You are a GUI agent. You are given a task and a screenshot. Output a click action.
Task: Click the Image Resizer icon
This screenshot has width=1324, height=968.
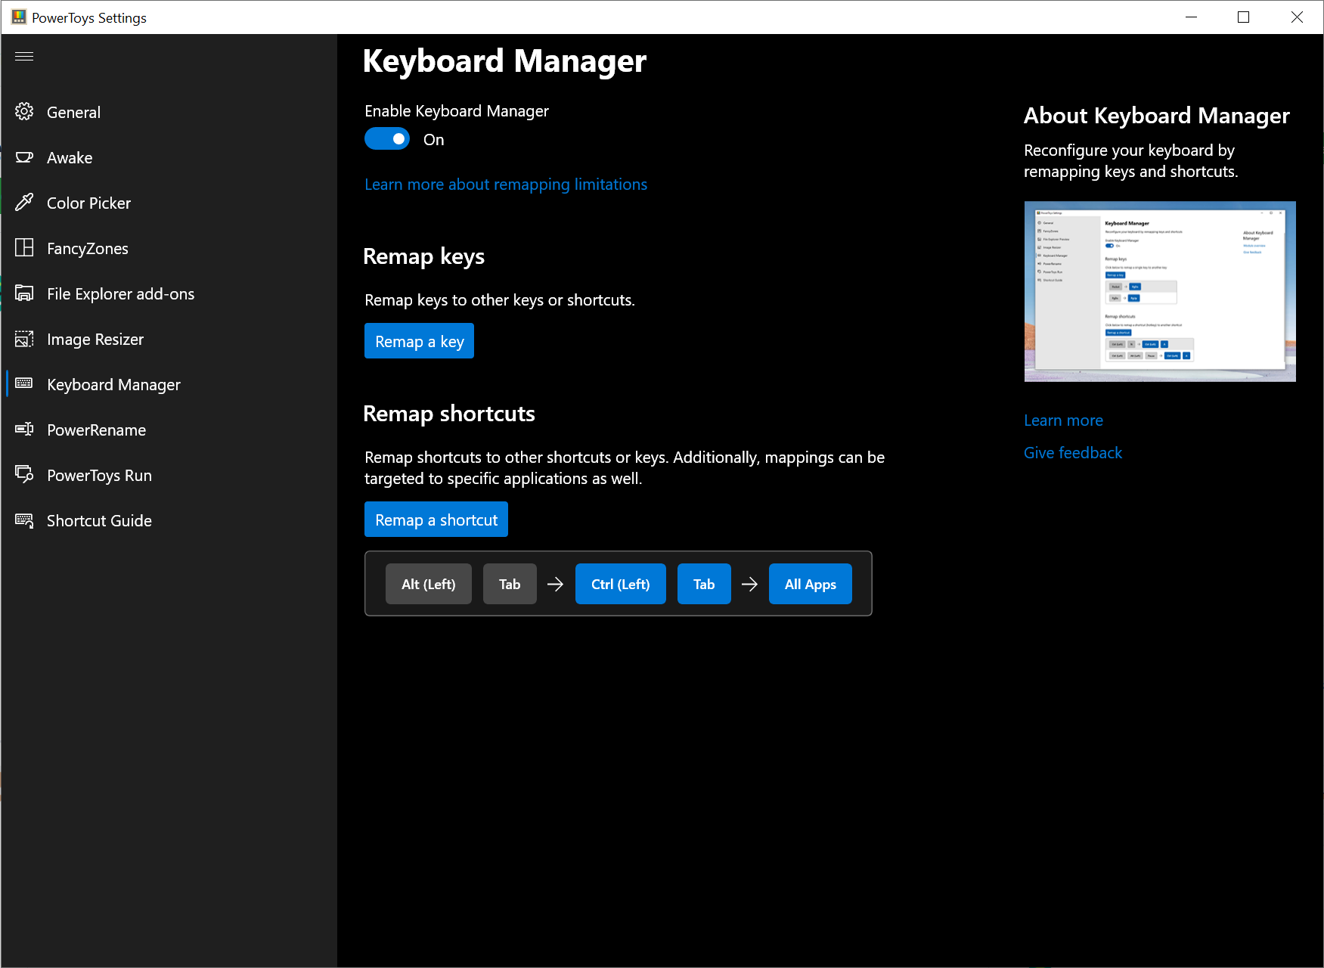25,339
